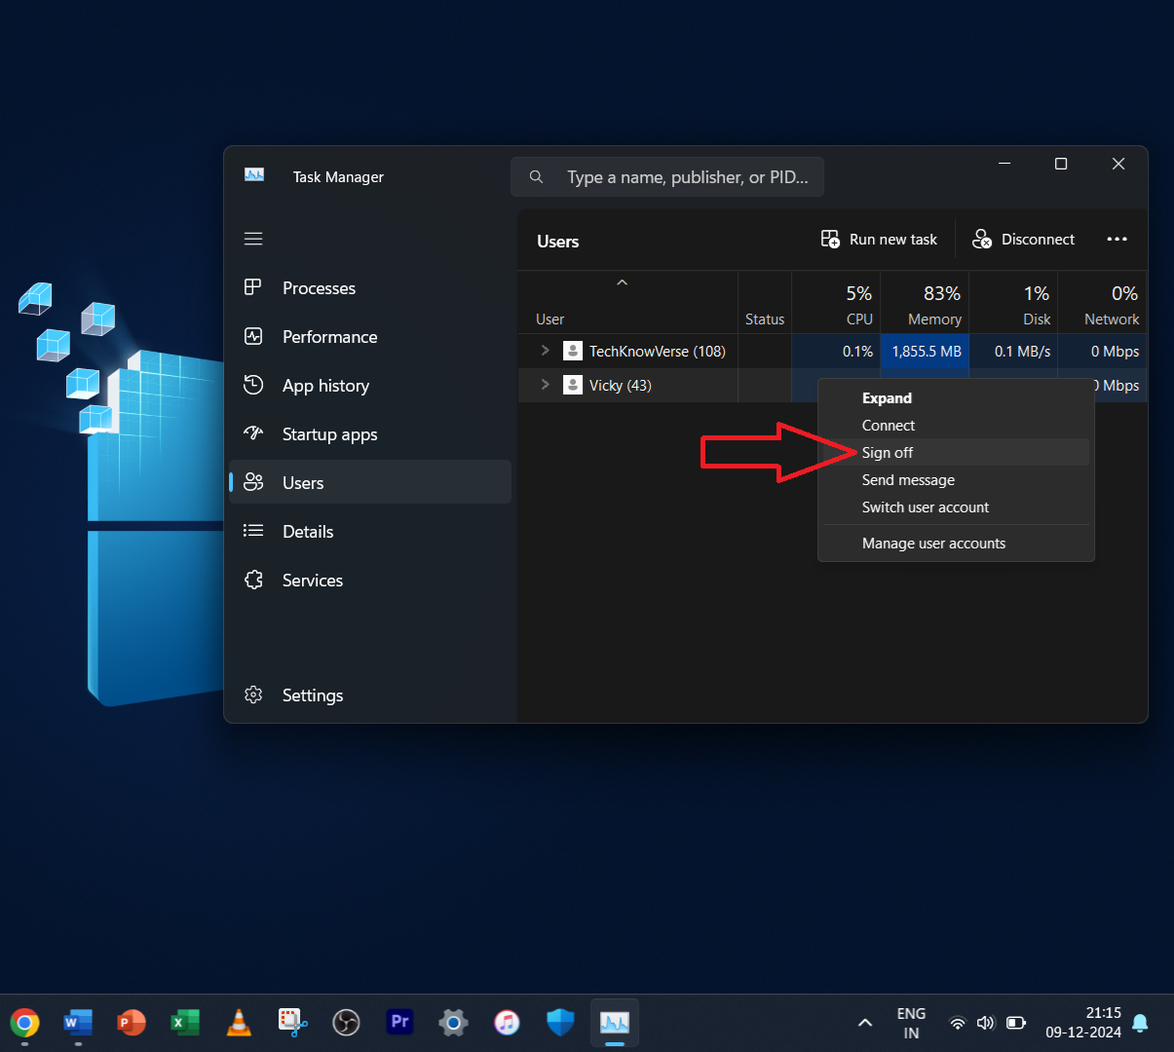Sort by the Memory column header
This screenshot has width=1174, height=1052.
tap(933, 305)
